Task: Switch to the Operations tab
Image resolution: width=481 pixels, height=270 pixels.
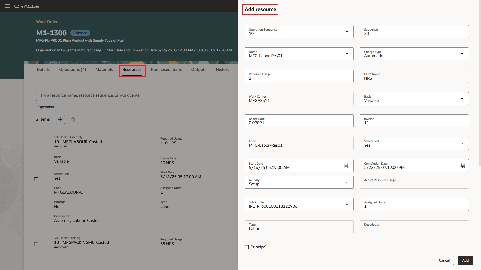Action: 72,70
